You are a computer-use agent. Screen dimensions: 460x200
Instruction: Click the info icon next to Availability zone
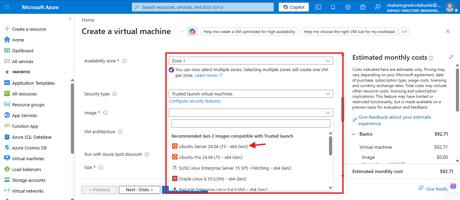pyautogui.click(x=125, y=61)
